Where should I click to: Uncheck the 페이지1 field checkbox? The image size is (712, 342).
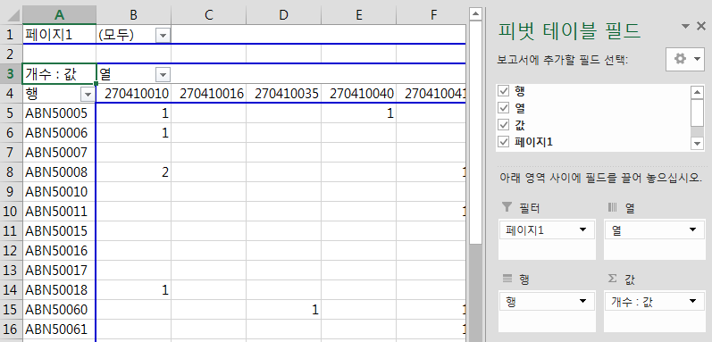click(x=504, y=142)
